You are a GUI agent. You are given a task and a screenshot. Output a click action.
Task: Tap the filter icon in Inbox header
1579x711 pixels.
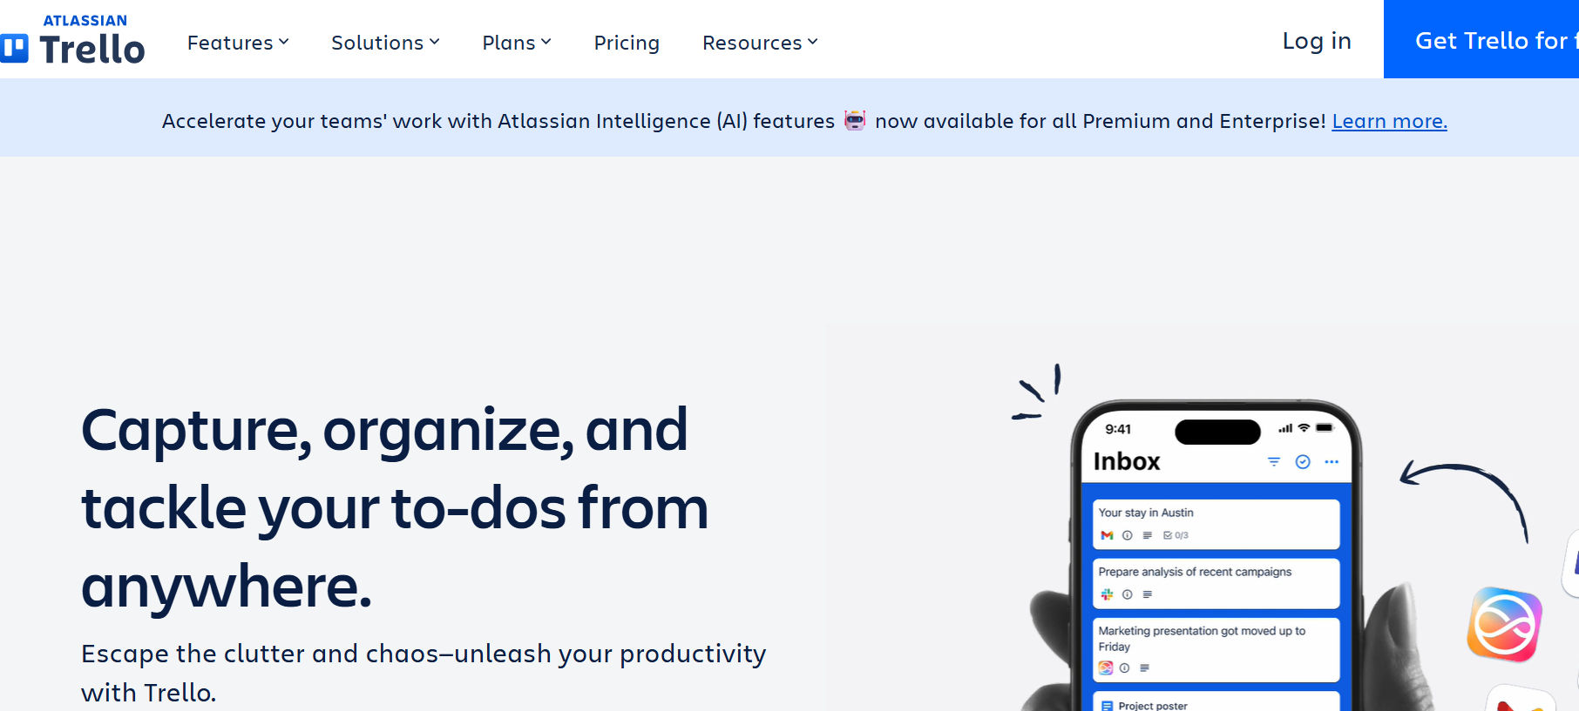1274,462
